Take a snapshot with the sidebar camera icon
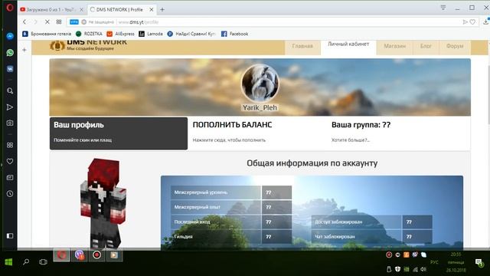The width and height of the screenshot is (490, 276). (x=10, y=123)
